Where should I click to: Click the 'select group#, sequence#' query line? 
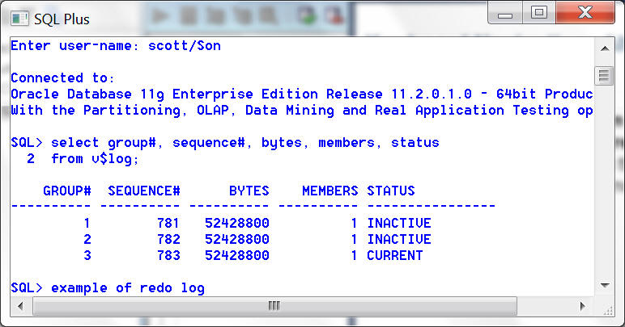225,143
